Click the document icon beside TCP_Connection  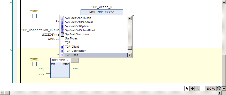(62, 51)
